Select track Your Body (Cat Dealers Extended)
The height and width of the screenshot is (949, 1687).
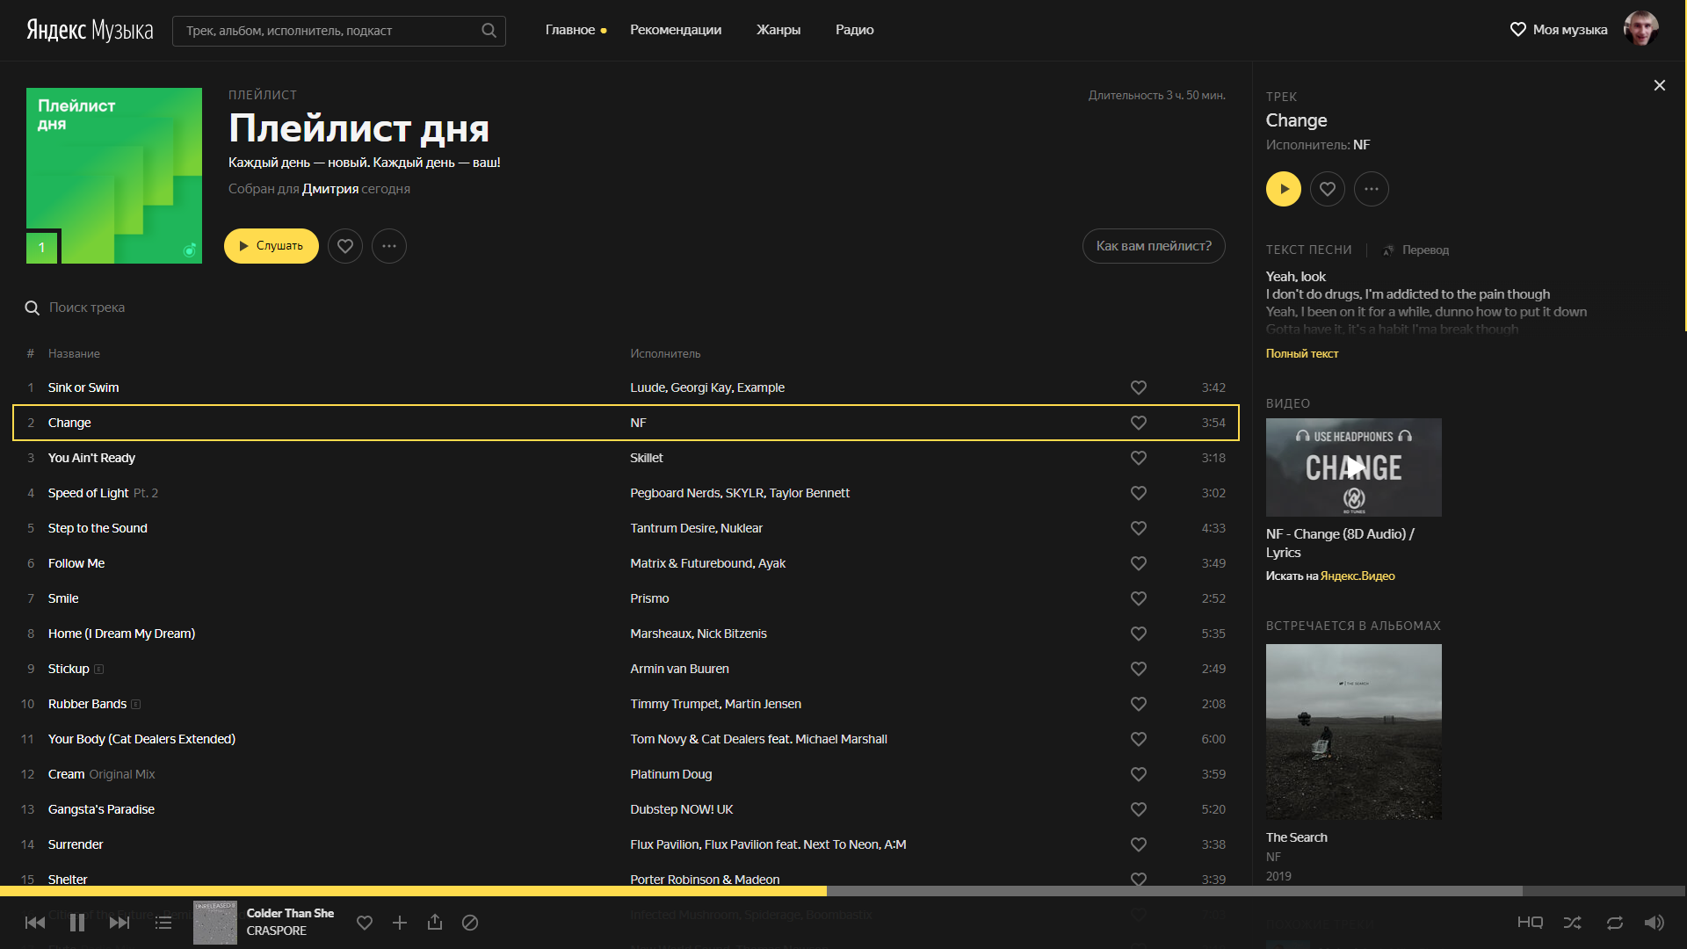tap(141, 739)
